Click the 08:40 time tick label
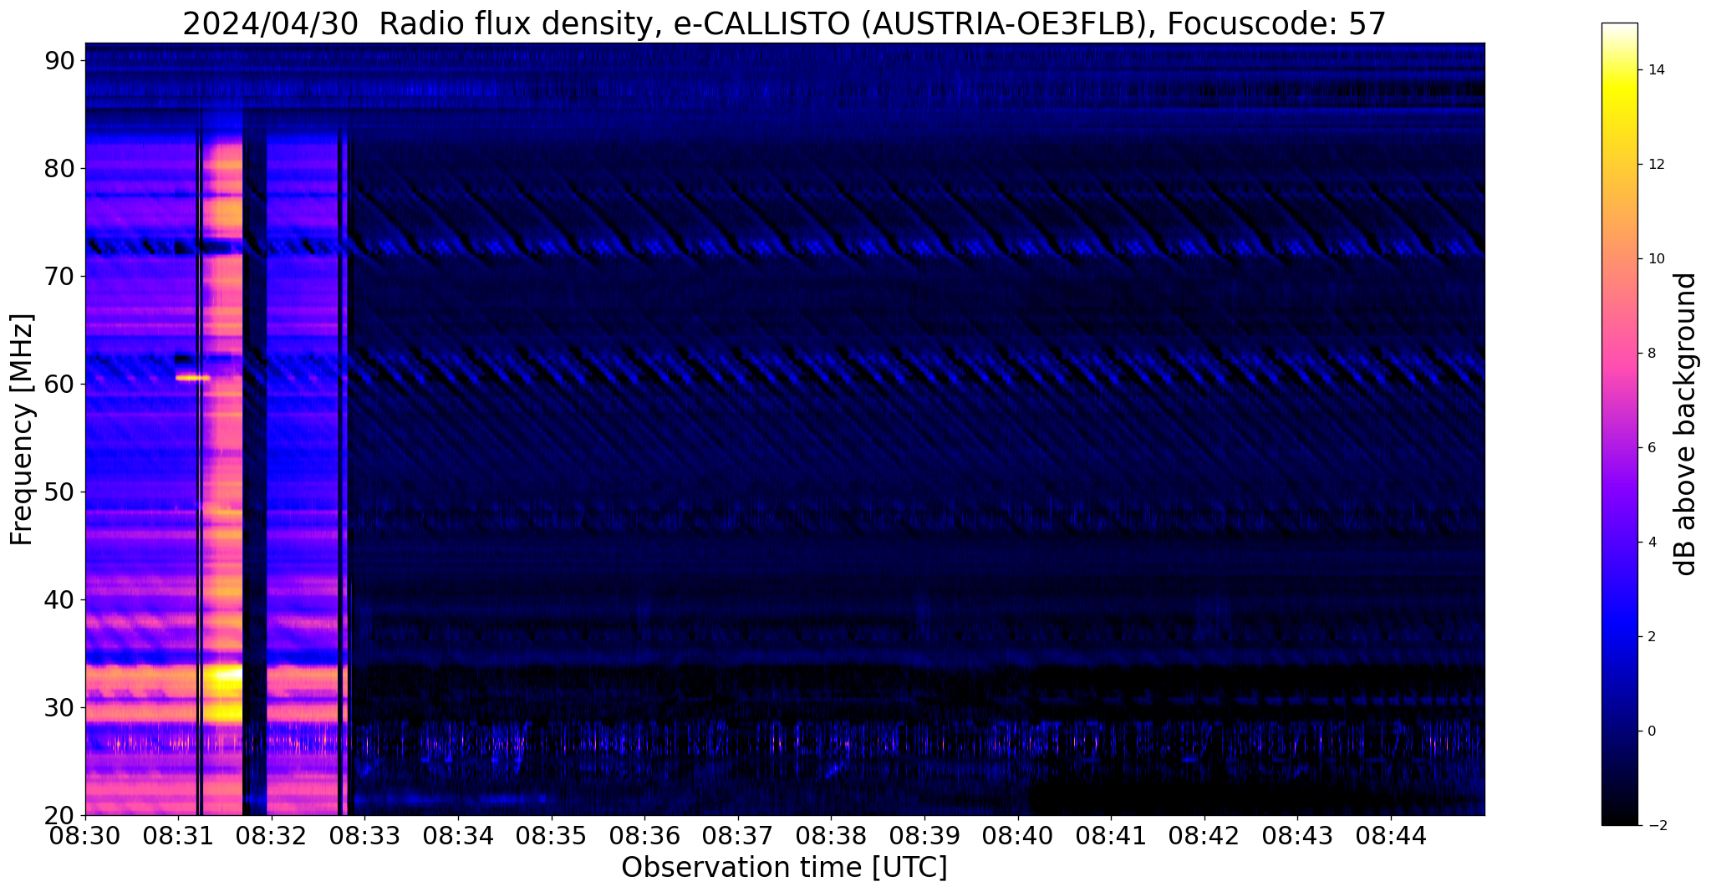Viewport: 1711px width, 892px height. (x=1018, y=835)
